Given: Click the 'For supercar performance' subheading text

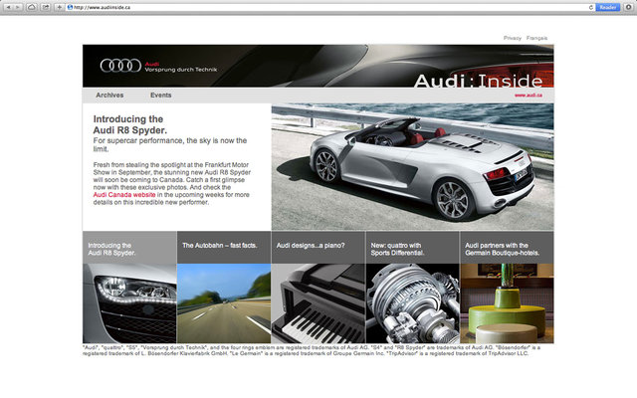Looking at the screenshot, I should point(170,144).
